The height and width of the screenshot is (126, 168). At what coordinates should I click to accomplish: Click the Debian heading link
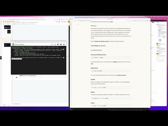tap(93, 92)
